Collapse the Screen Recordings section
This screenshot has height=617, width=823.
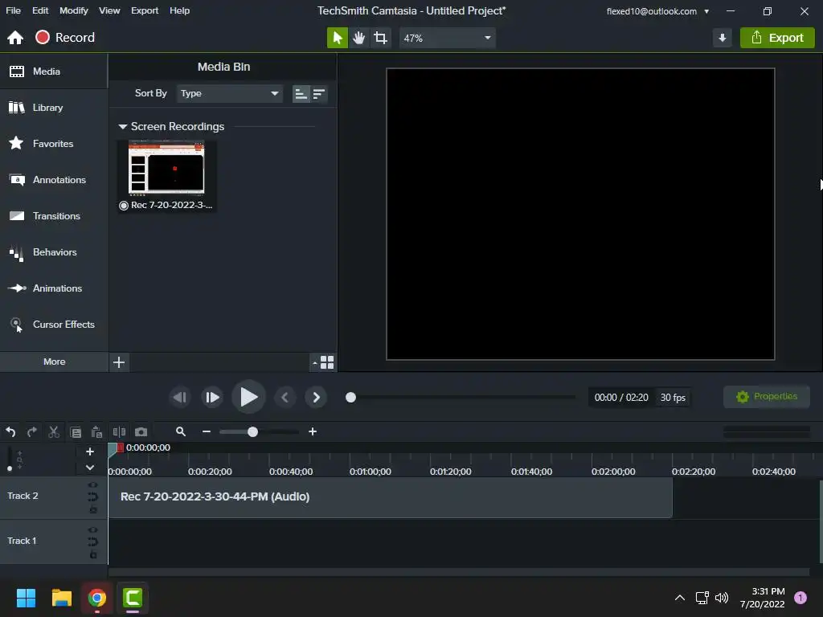(122, 126)
